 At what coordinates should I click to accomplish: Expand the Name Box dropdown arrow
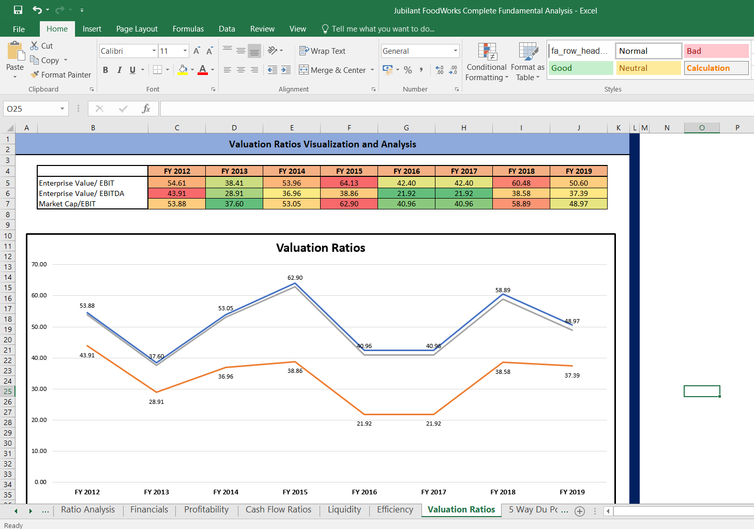click(62, 109)
